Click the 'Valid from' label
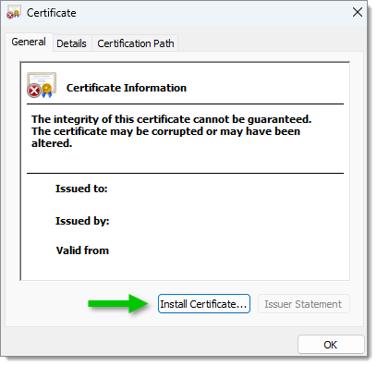 point(82,250)
